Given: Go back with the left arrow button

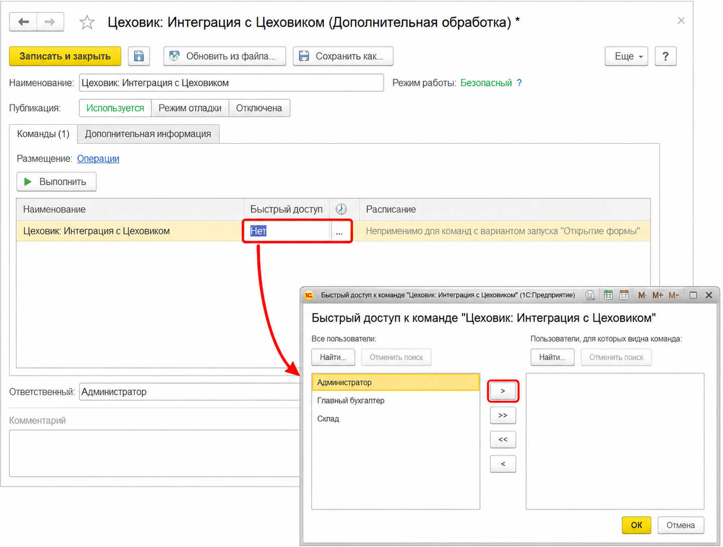Looking at the screenshot, I should 23,22.
